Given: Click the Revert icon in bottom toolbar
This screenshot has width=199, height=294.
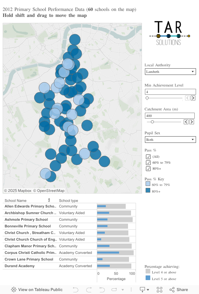Looking at the screenshot, I should pyautogui.click(x=102, y=289).
